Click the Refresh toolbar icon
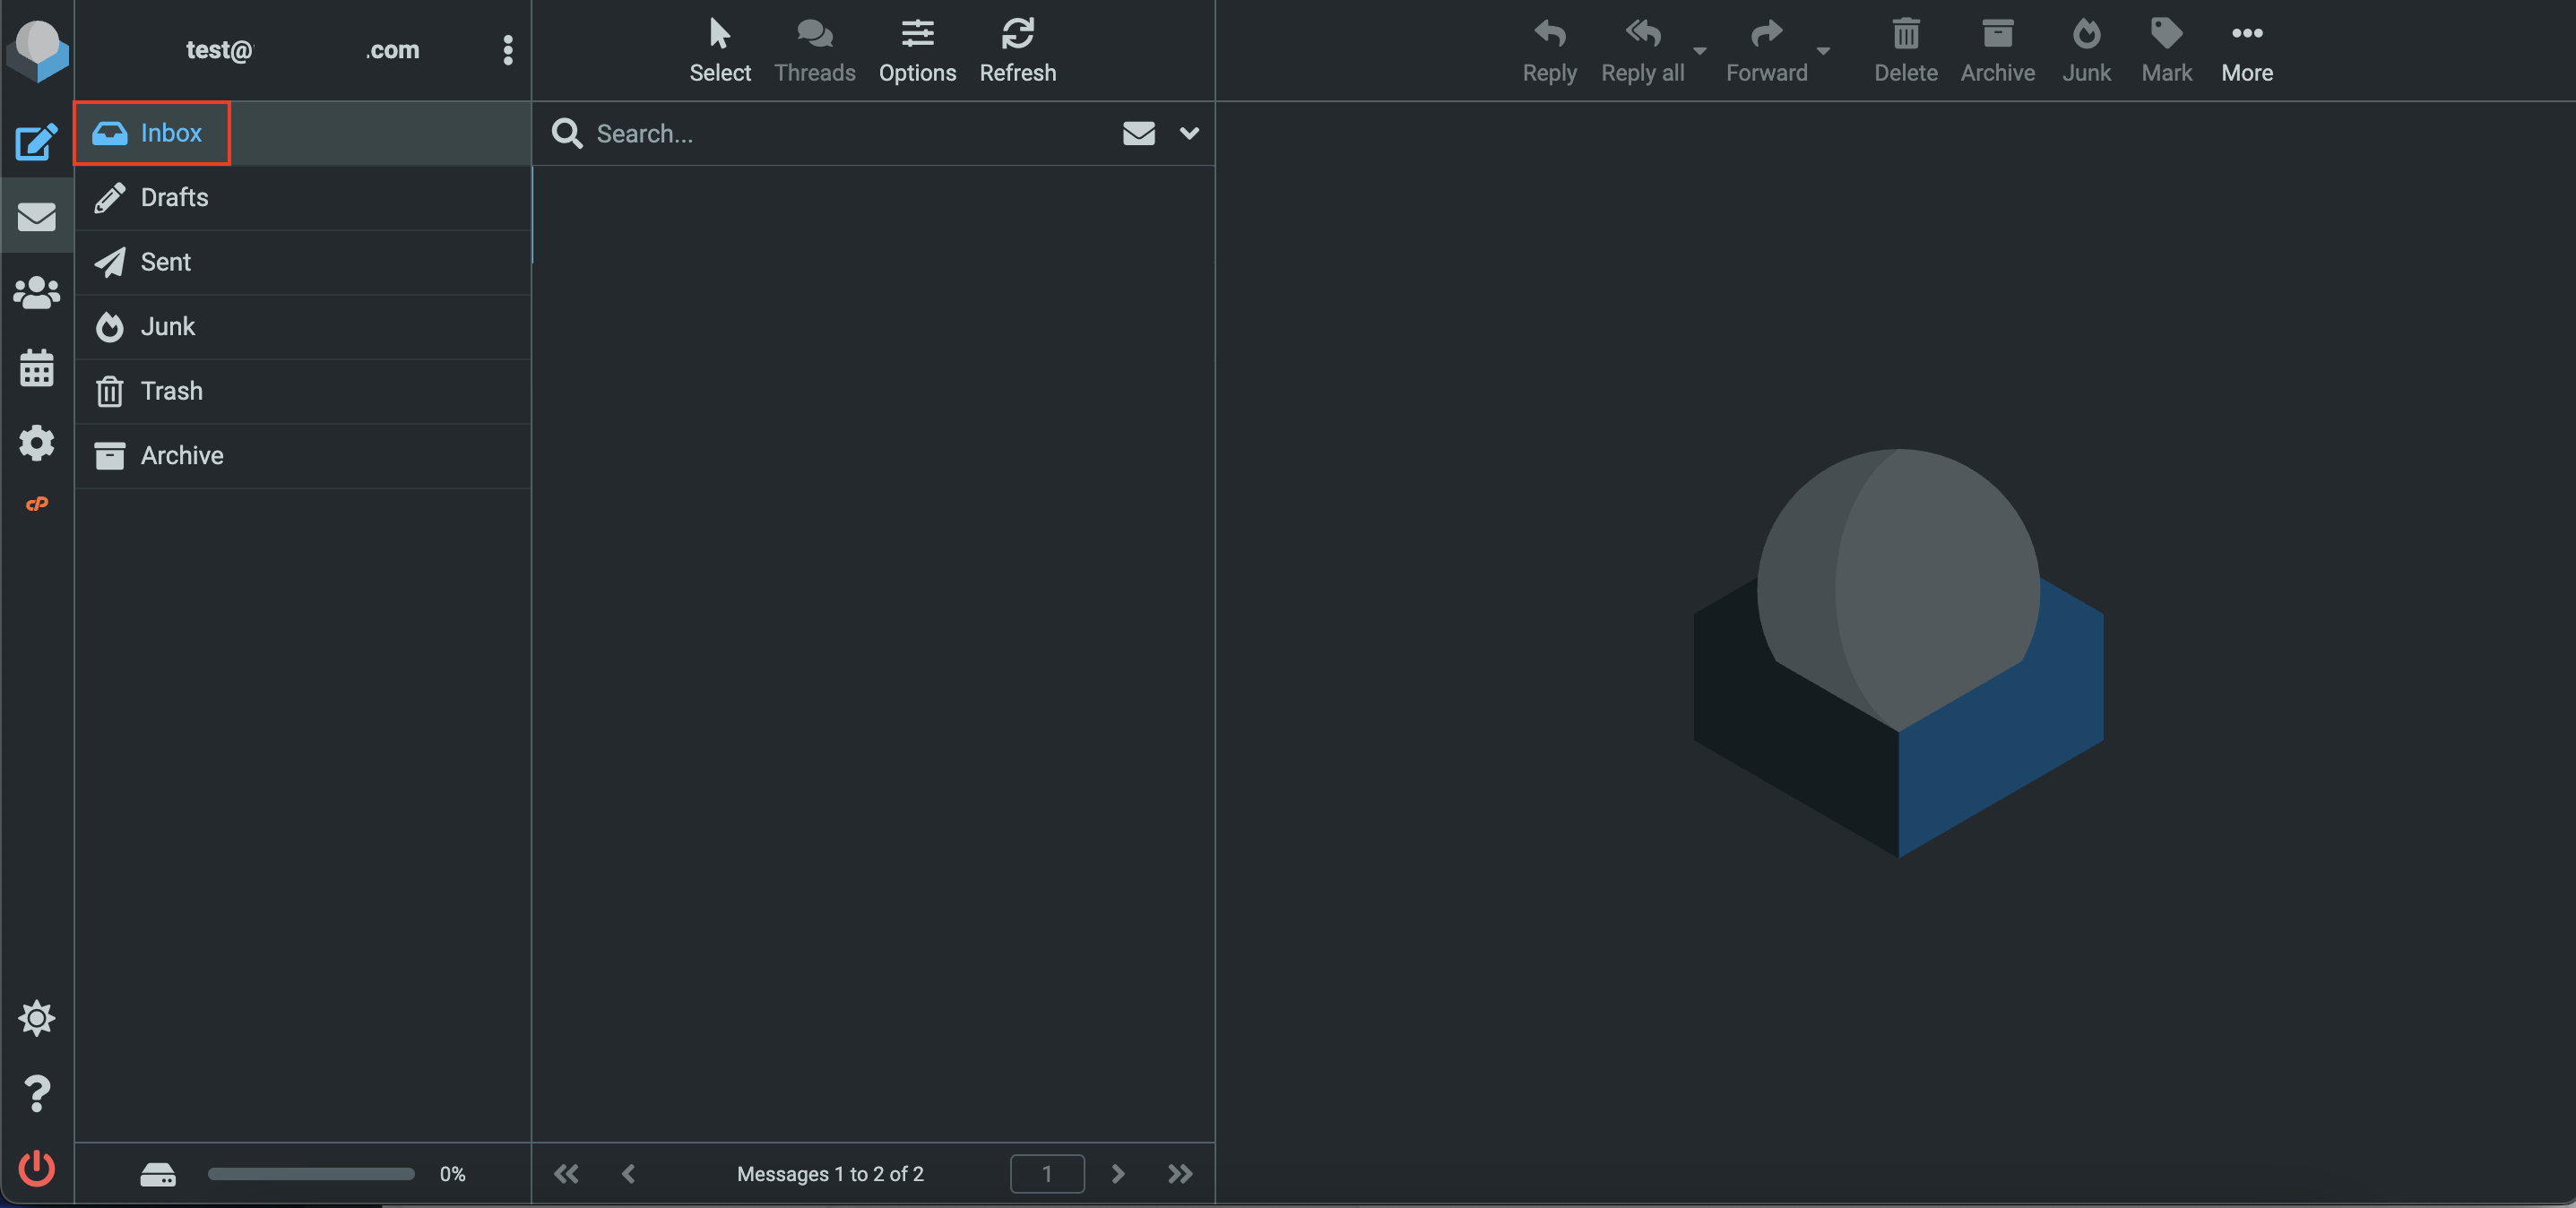 point(1017,50)
